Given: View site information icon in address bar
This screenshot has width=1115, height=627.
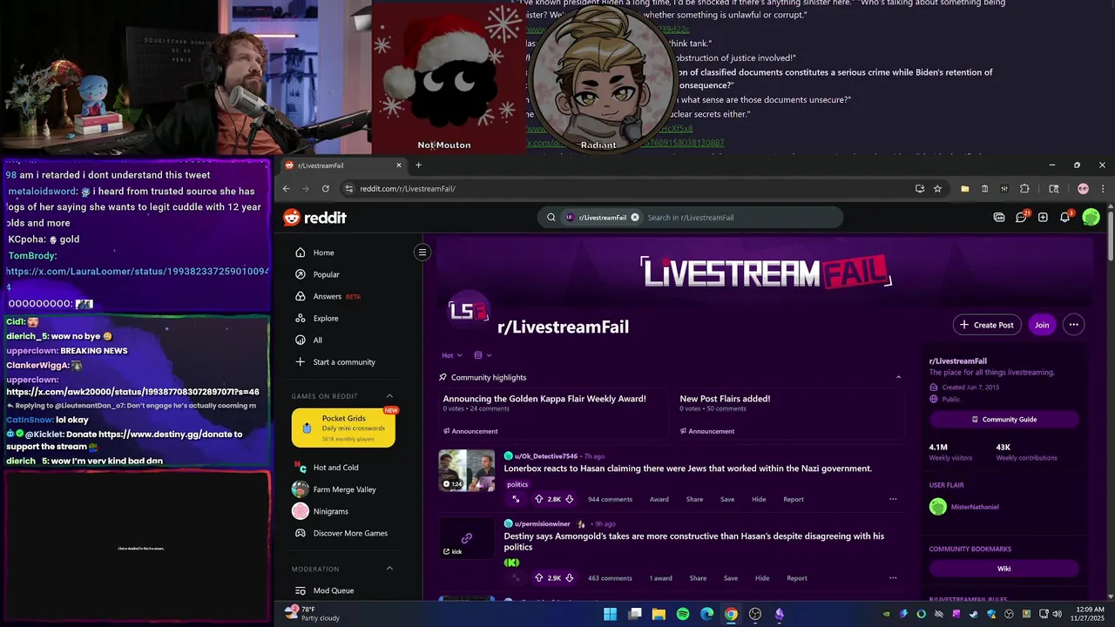Looking at the screenshot, I should coord(349,188).
